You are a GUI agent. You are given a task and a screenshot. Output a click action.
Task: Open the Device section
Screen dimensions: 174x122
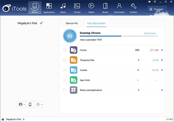tap(35, 8)
